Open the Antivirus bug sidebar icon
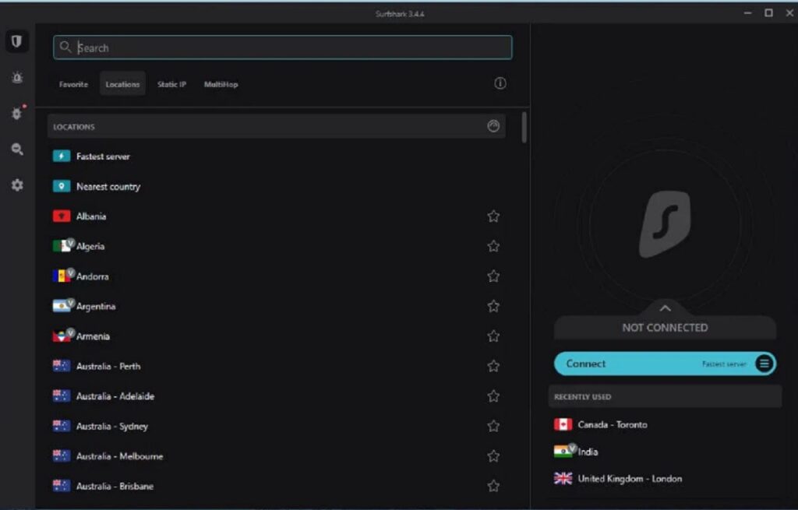Viewport: 798px width, 510px height. (x=17, y=113)
